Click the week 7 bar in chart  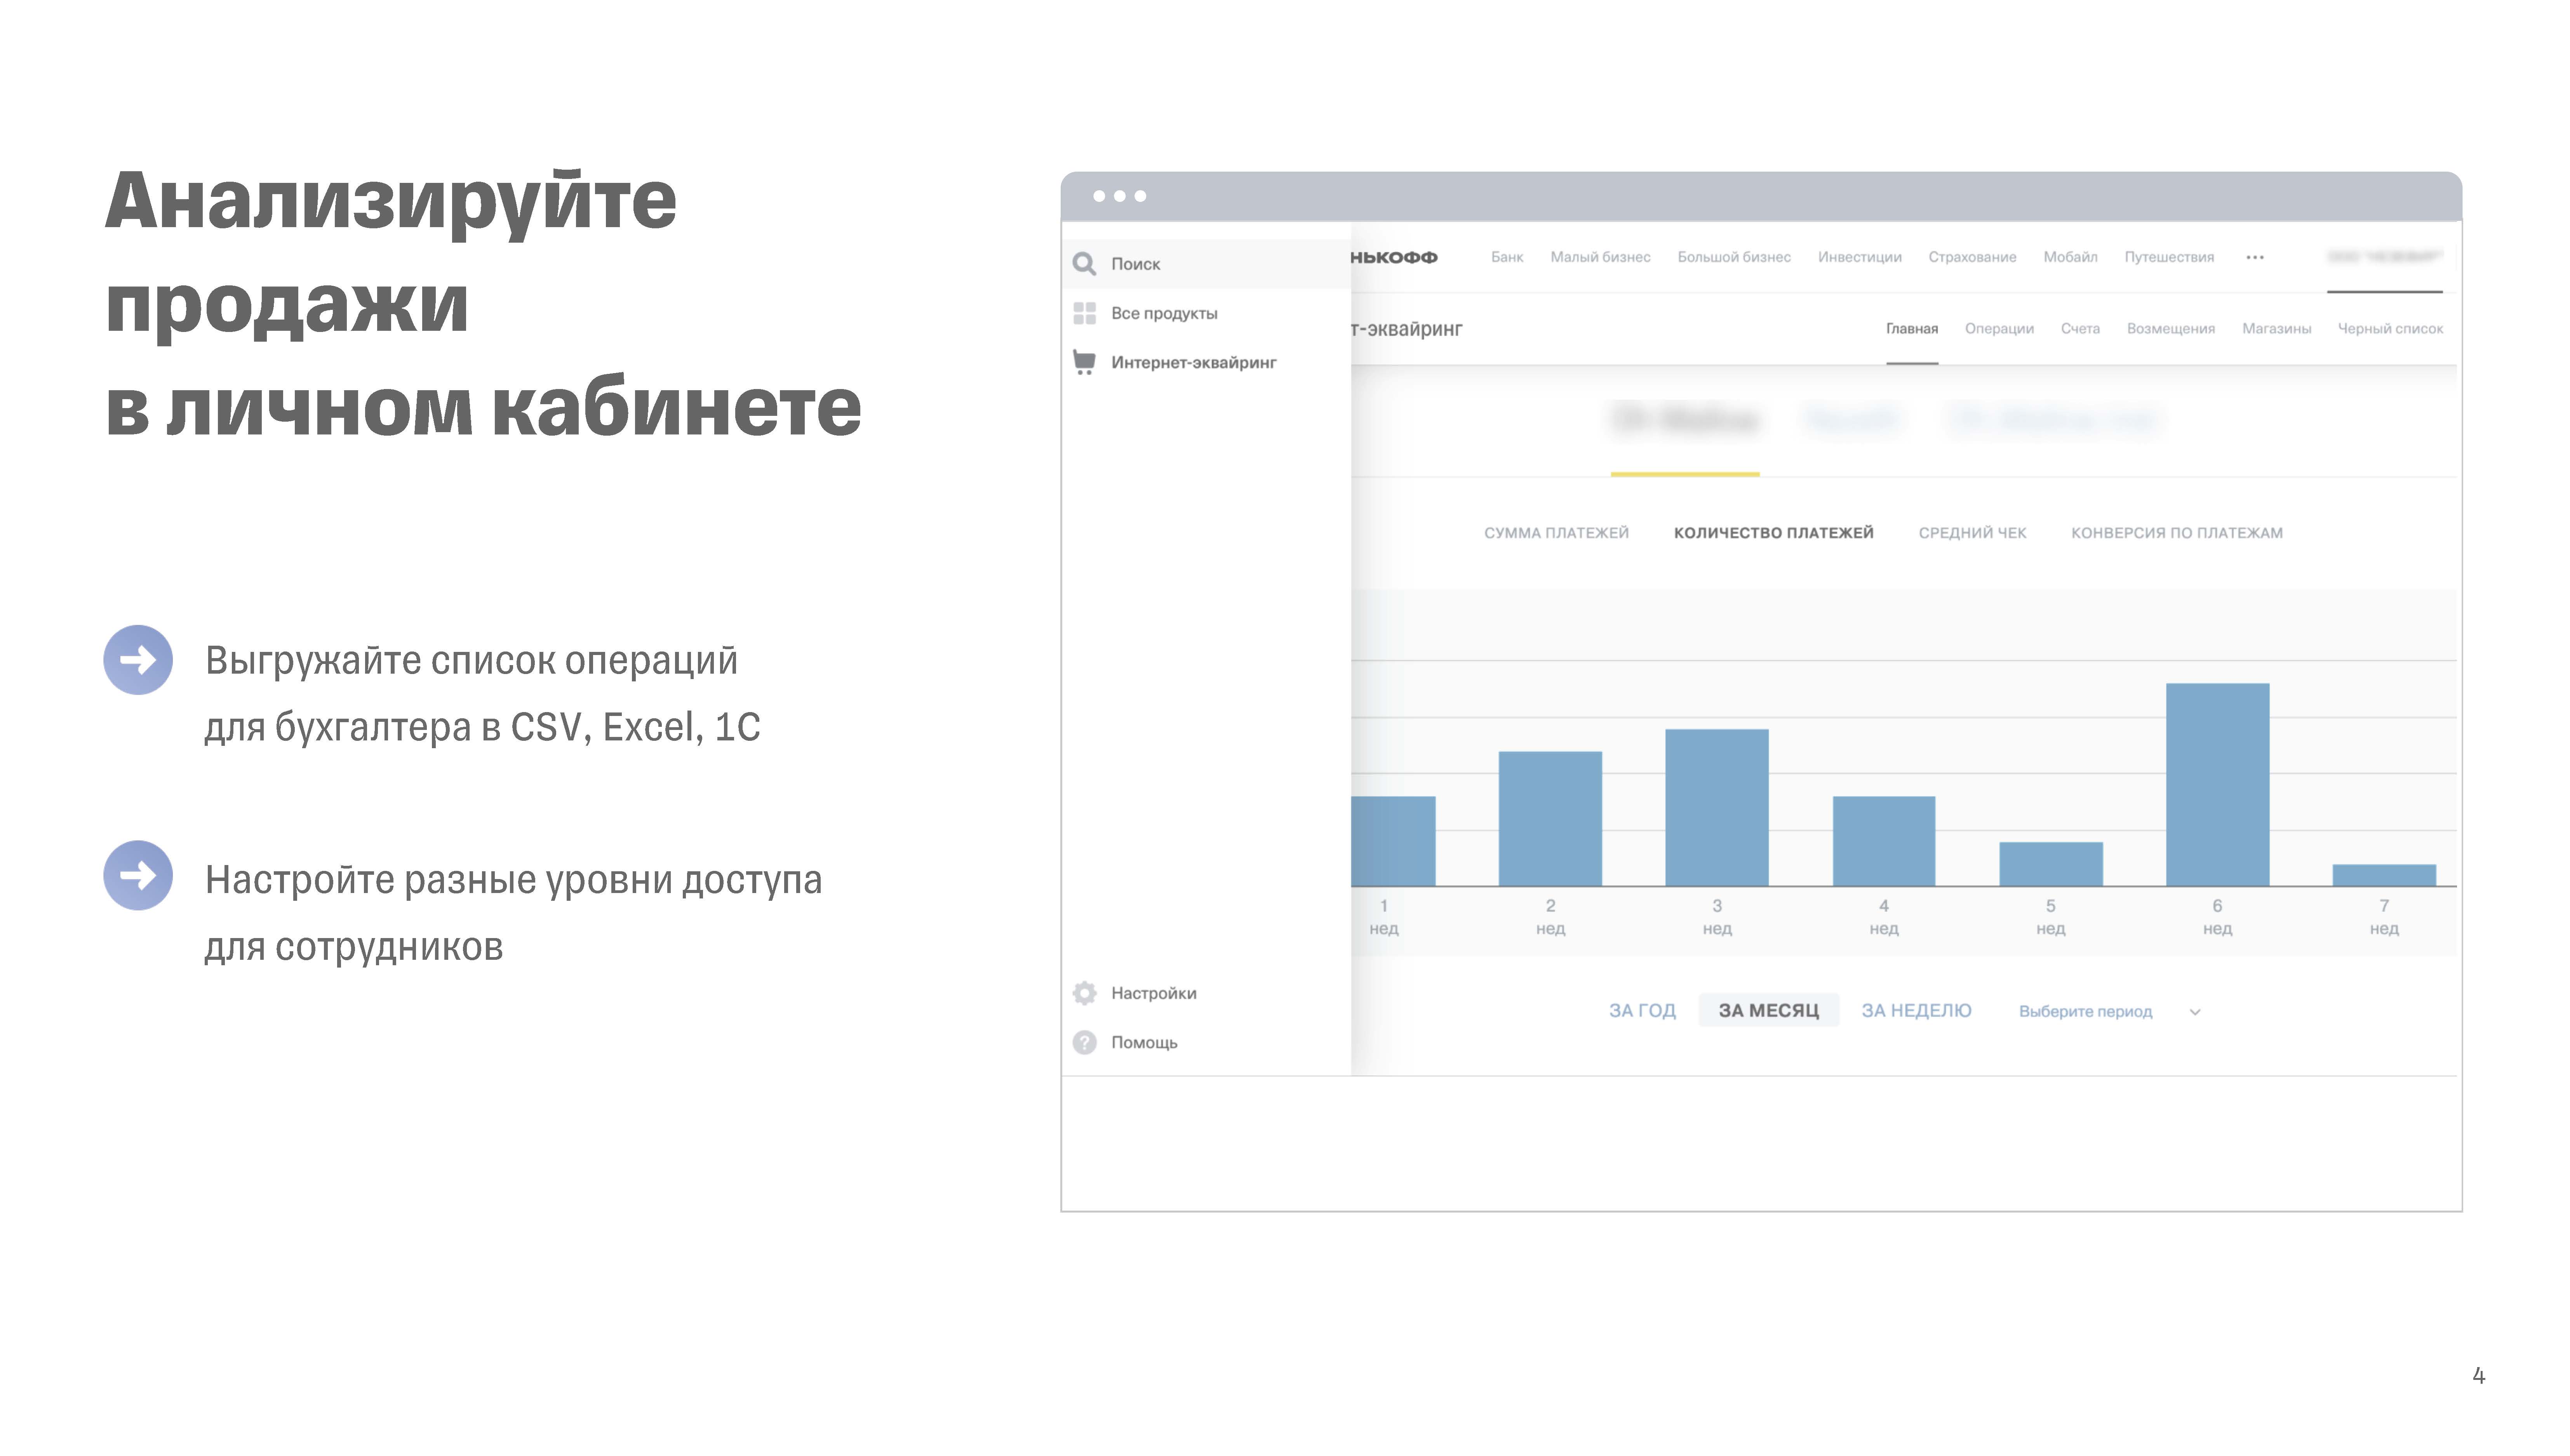2383,875
